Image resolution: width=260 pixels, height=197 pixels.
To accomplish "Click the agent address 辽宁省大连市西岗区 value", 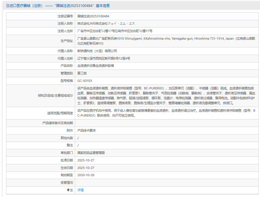I will point(104,58).
